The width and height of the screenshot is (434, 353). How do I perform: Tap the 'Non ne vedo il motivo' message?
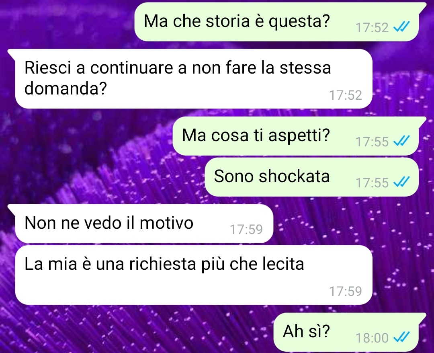pyautogui.click(x=144, y=224)
